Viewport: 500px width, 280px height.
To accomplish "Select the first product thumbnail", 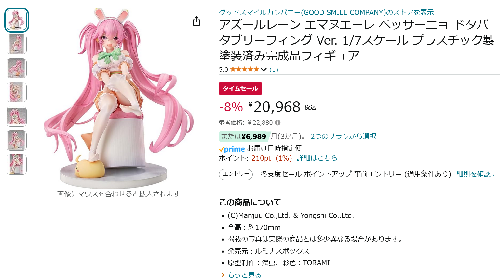I will (x=17, y=20).
